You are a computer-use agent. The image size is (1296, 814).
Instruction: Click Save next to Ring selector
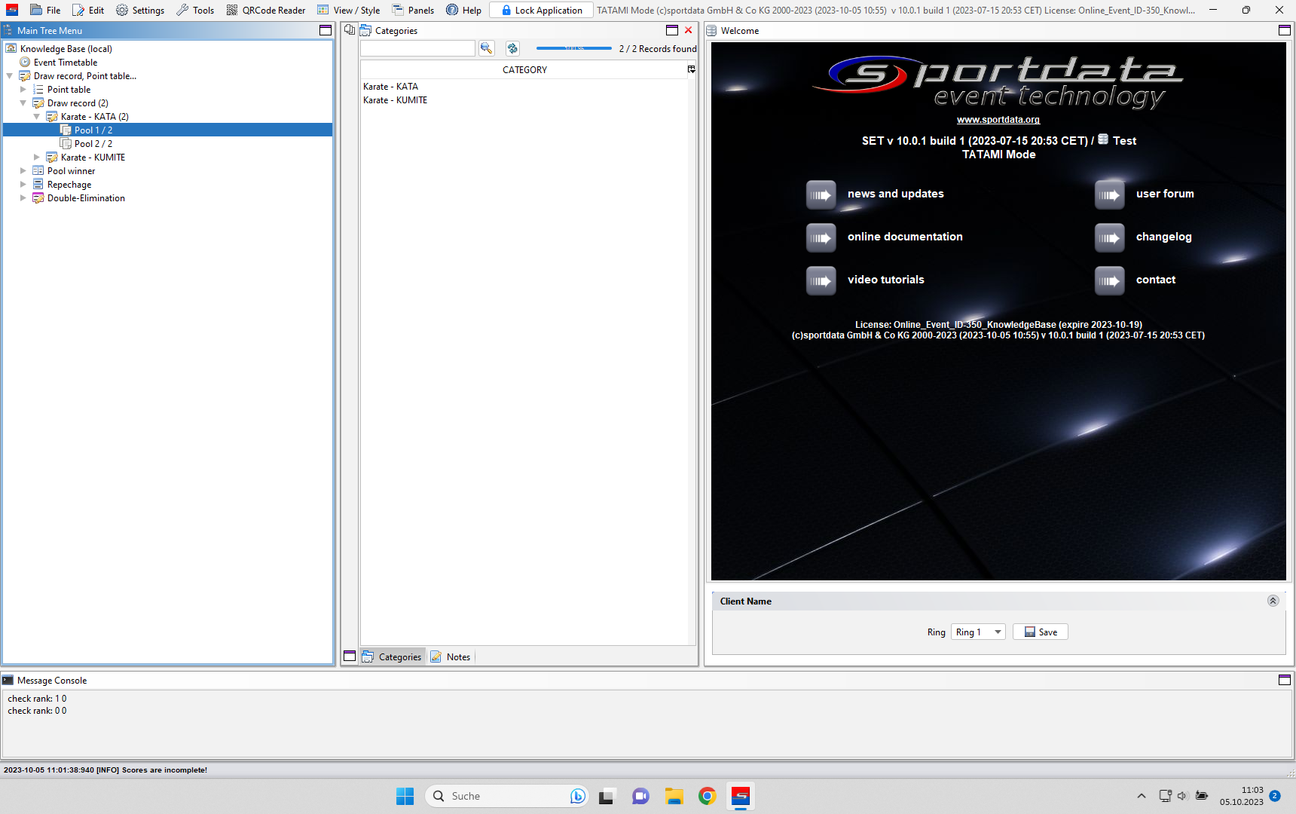(x=1041, y=632)
